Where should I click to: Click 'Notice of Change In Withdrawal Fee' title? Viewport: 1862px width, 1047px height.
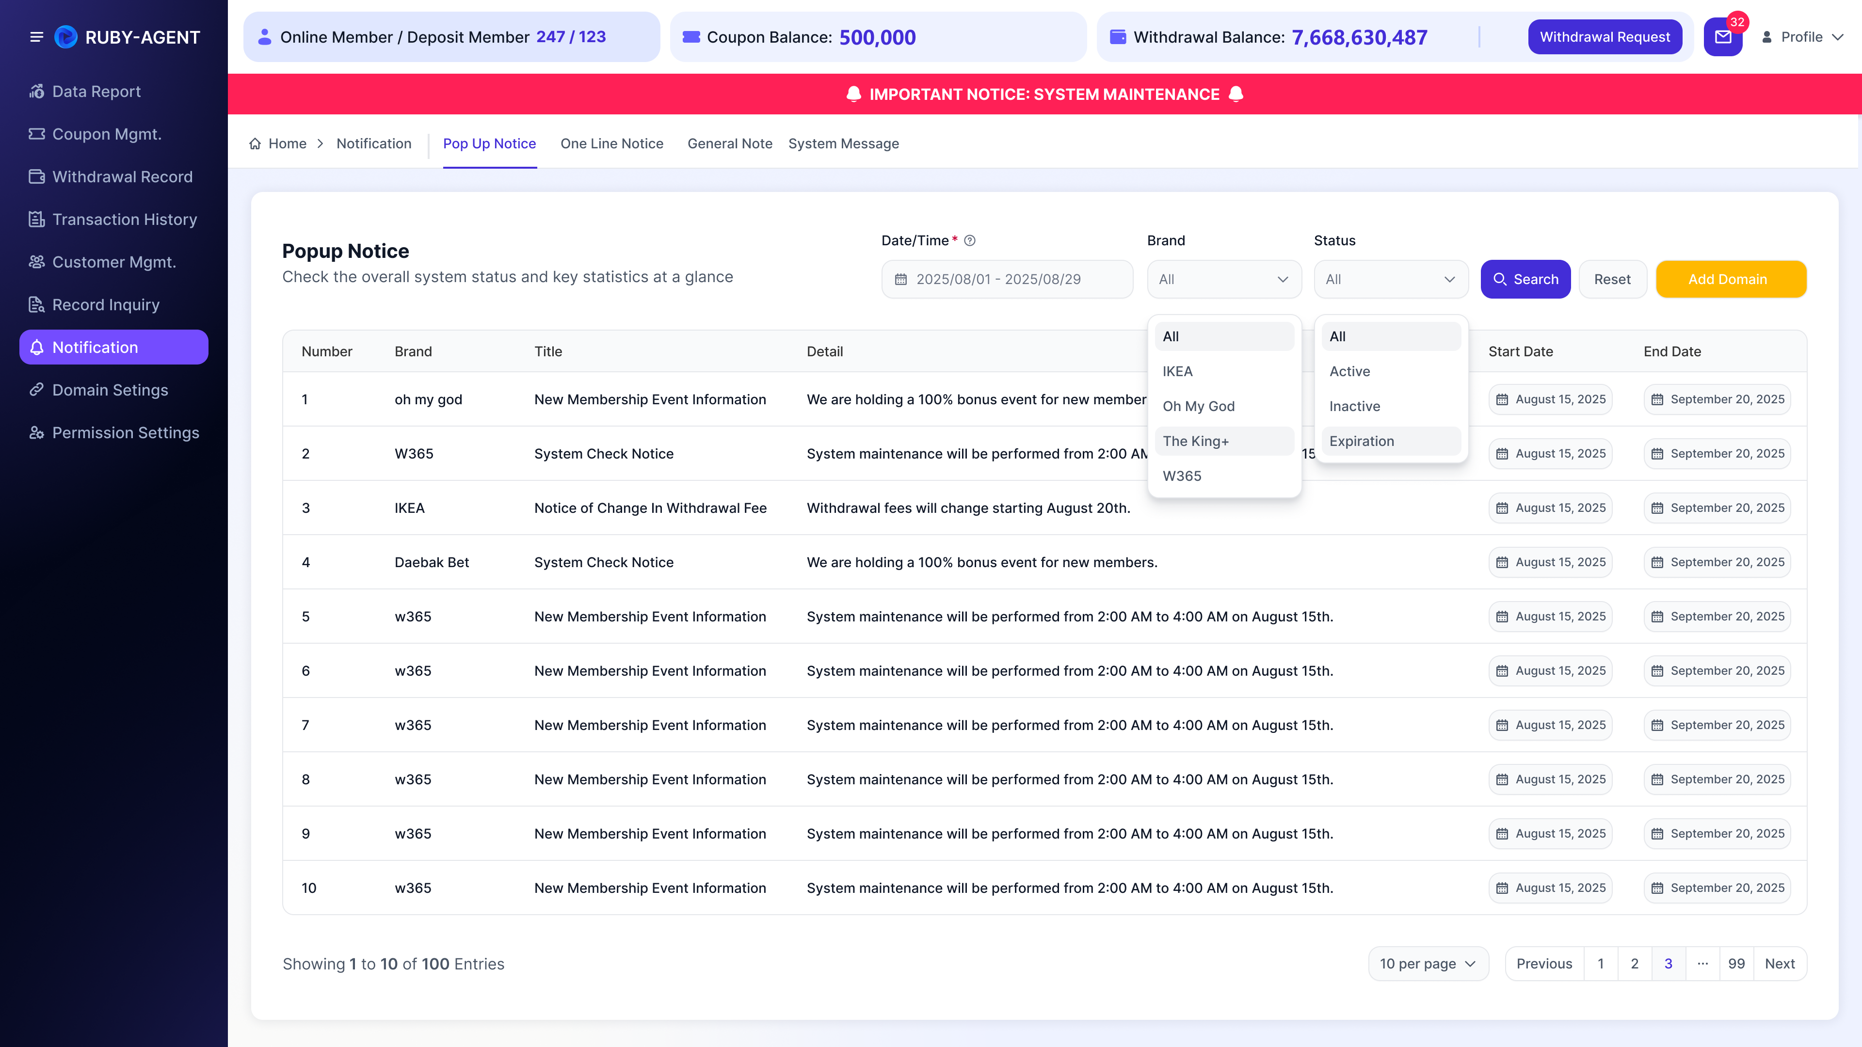pyautogui.click(x=650, y=508)
